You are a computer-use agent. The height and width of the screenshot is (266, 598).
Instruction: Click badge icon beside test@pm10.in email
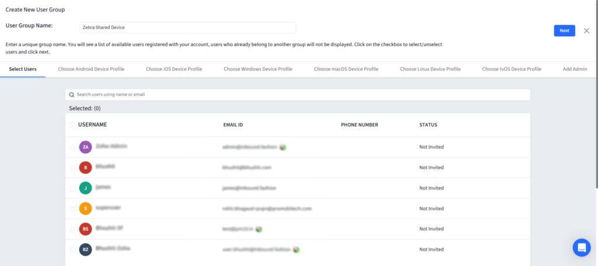tap(259, 229)
